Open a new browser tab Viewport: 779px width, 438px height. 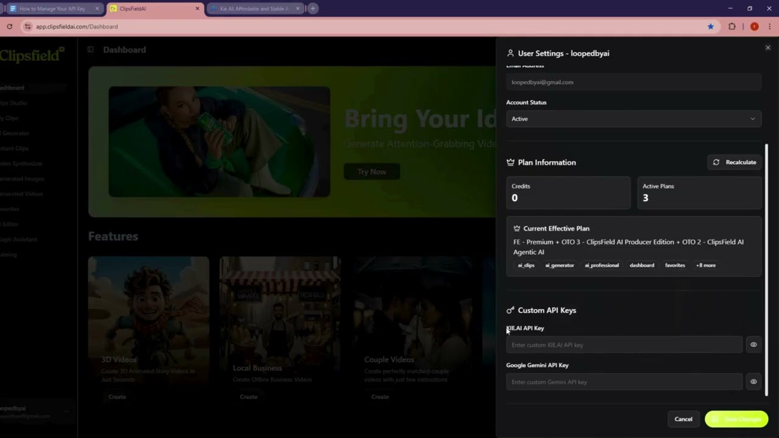[x=313, y=9]
